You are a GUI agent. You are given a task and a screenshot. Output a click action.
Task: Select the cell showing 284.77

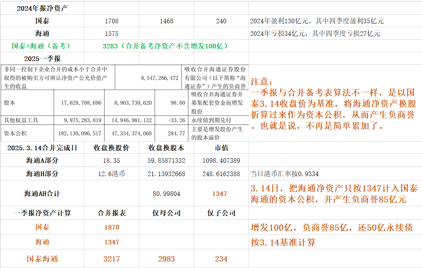(176, 133)
